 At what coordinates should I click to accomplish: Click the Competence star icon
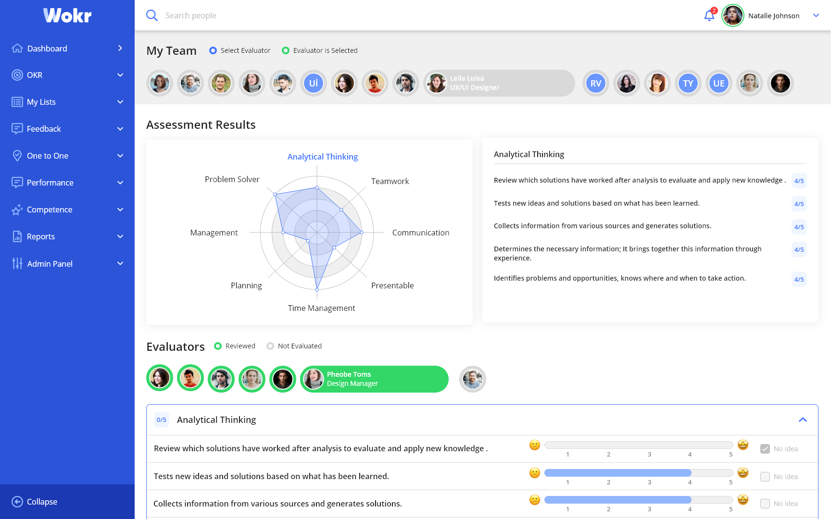coord(17,210)
